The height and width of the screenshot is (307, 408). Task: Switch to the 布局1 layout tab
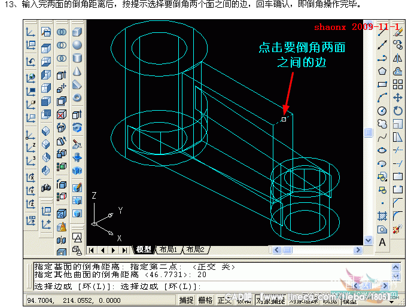[168, 250]
